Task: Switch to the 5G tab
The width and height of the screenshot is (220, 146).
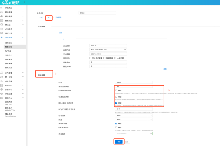Action: click(49, 18)
